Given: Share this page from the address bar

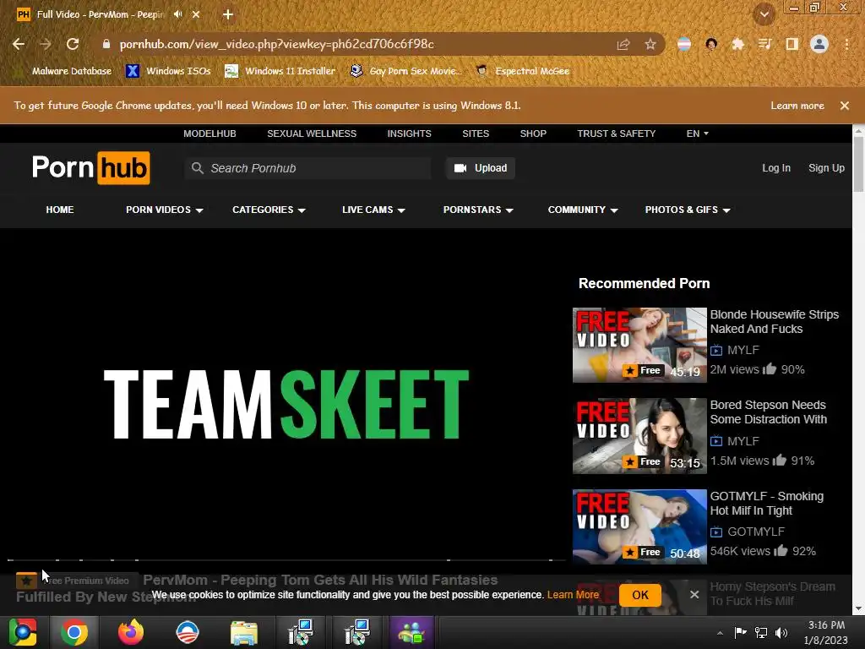Looking at the screenshot, I should click(x=623, y=44).
